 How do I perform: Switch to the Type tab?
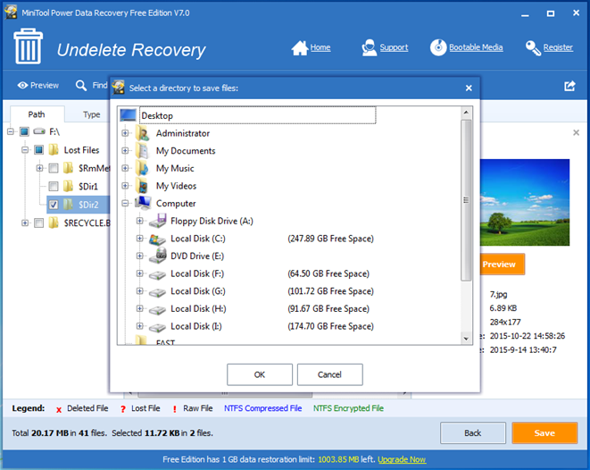[x=91, y=114]
